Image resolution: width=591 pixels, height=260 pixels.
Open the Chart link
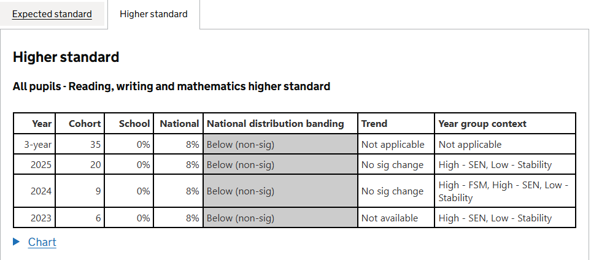pos(42,242)
